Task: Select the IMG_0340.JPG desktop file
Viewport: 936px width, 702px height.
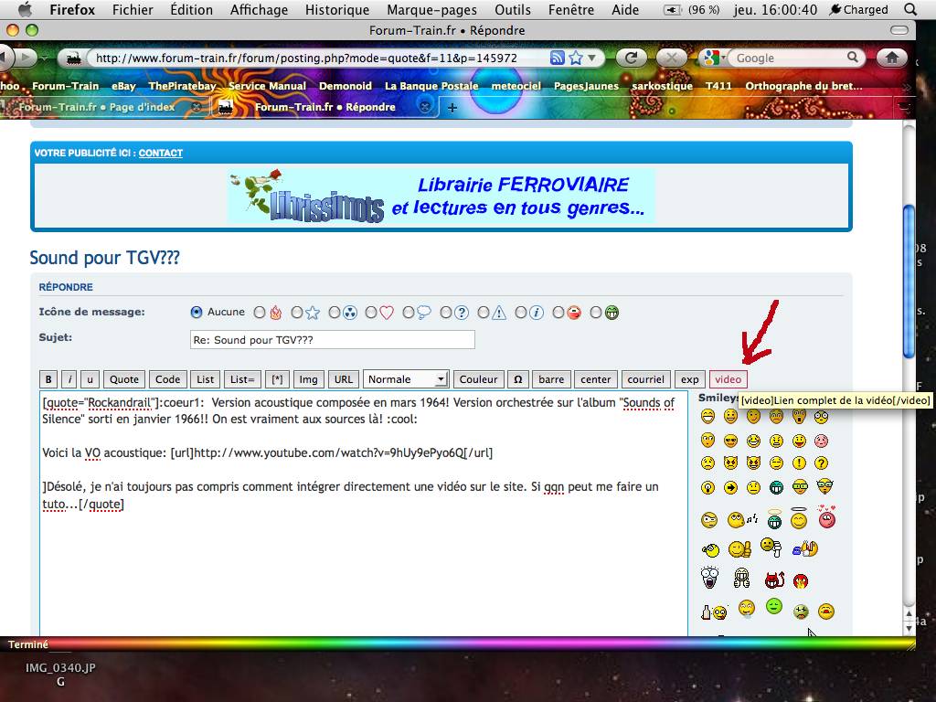Action: [x=60, y=675]
